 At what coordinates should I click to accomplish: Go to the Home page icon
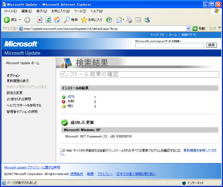[x=57, y=20]
